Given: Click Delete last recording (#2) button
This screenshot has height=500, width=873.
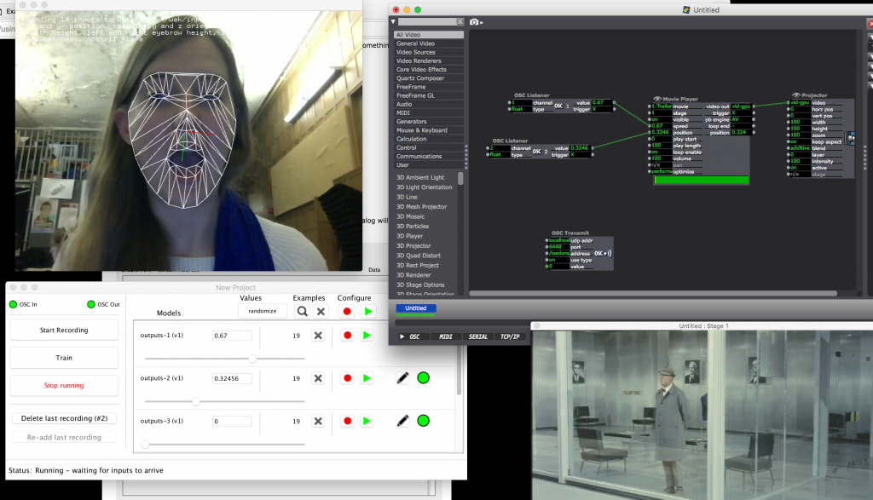Looking at the screenshot, I should pos(64,418).
